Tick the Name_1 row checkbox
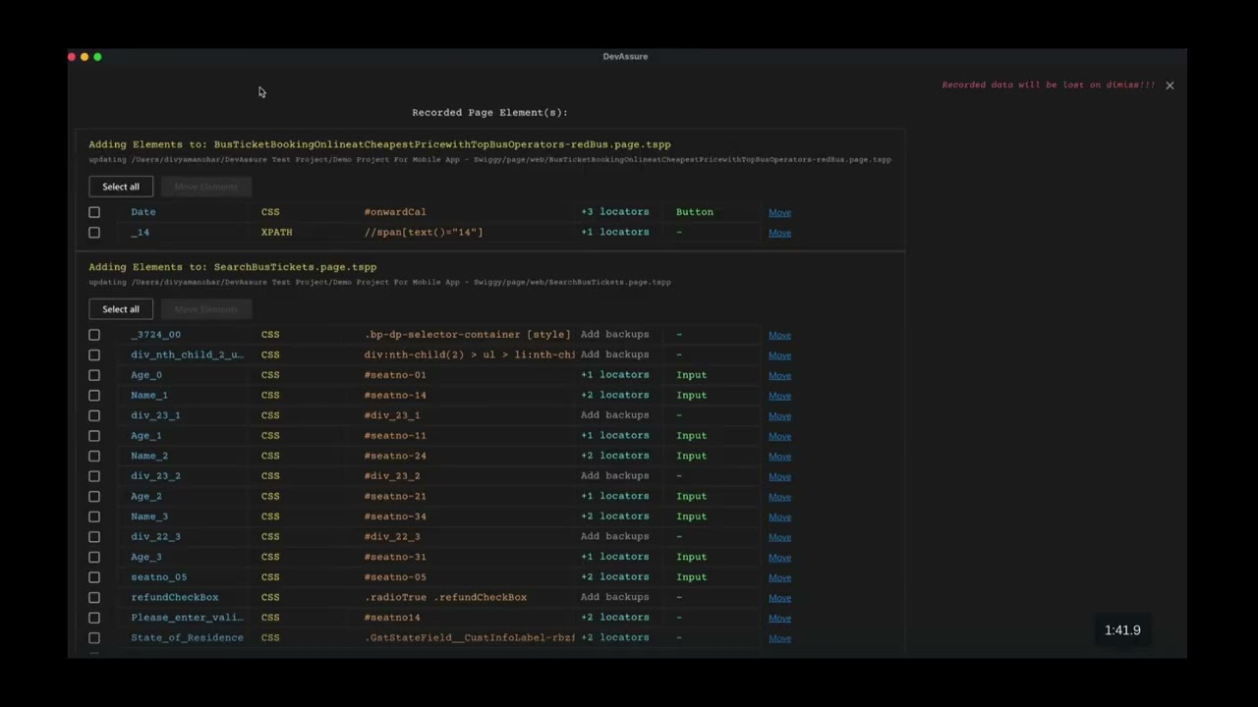Viewport: 1258px width, 707px height. 94,396
